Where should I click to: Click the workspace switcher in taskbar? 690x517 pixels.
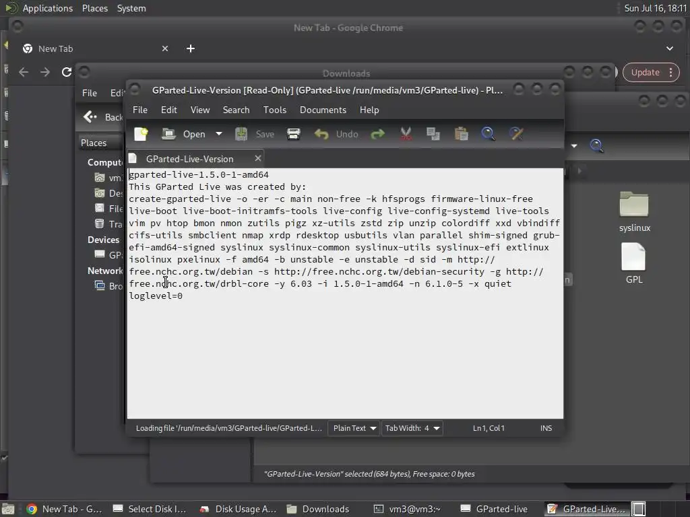click(639, 509)
